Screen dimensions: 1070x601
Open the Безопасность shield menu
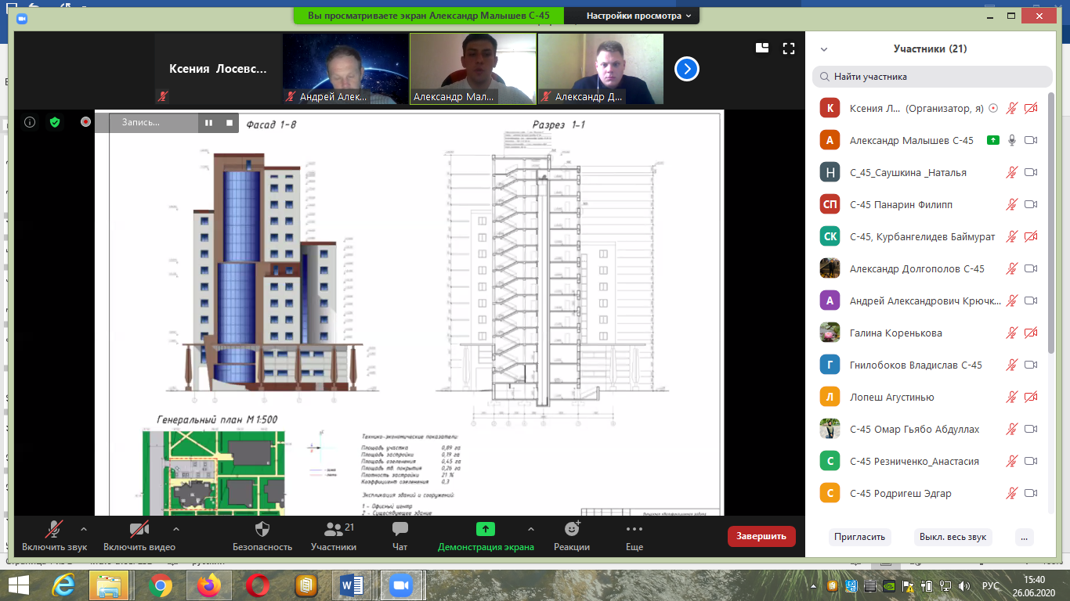(x=262, y=536)
